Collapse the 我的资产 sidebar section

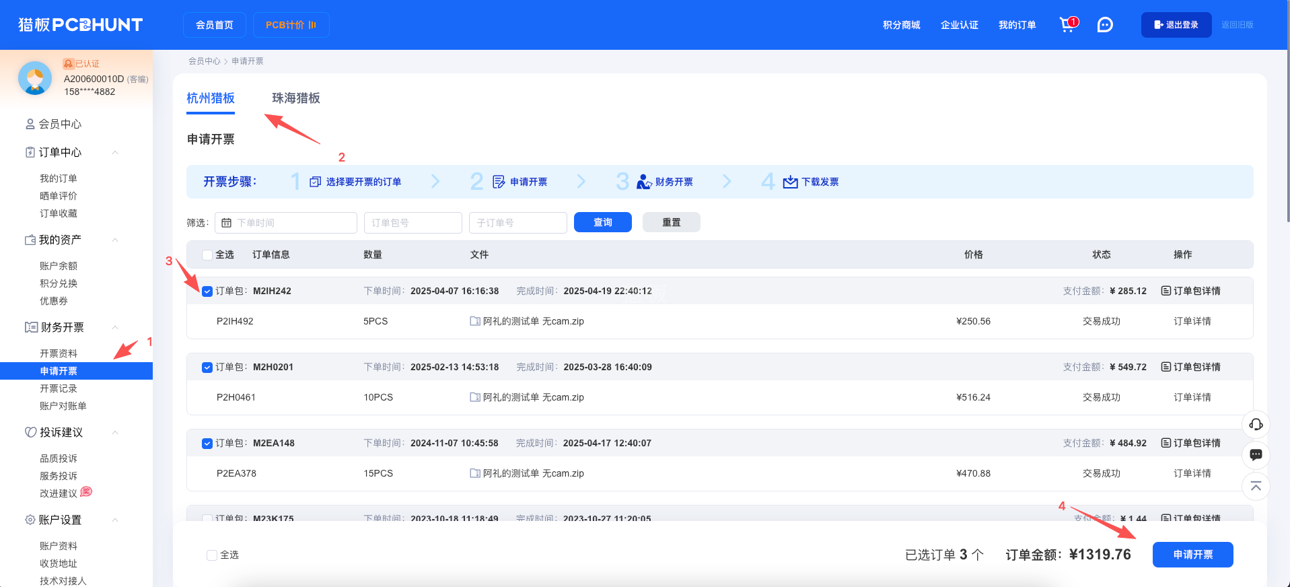tap(115, 240)
